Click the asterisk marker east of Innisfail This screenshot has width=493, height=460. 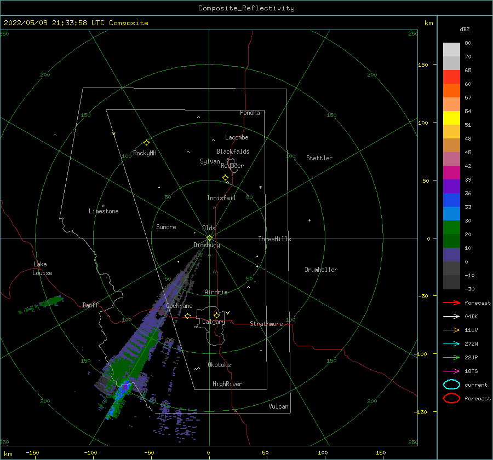tap(260, 188)
